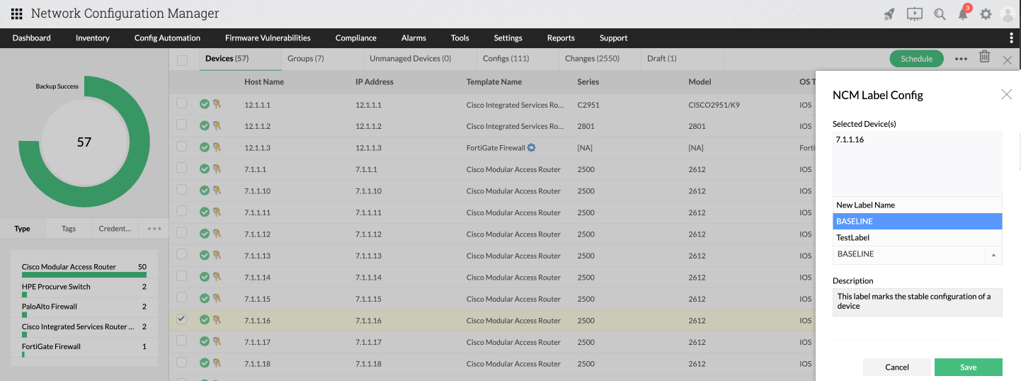
Task: Open the Config Automation menu
Action: click(167, 38)
